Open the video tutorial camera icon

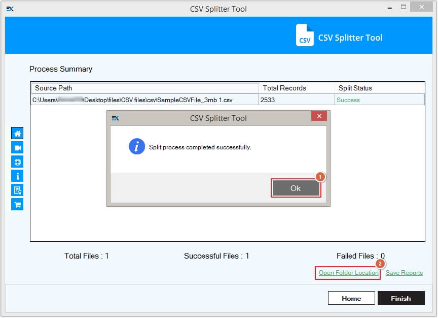coord(17,148)
